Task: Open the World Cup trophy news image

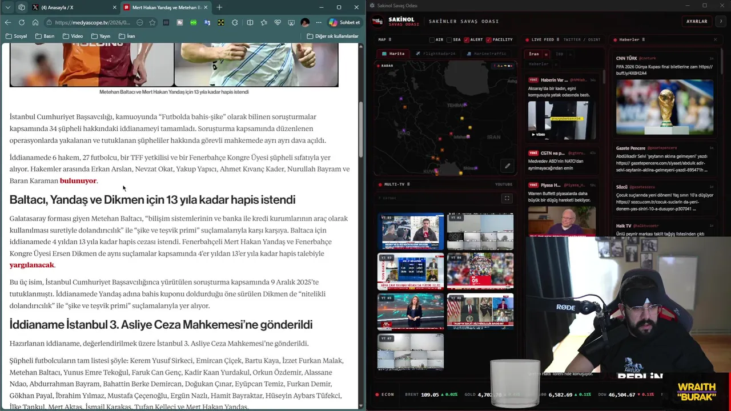Action: pyautogui.click(x=665, y=107)
